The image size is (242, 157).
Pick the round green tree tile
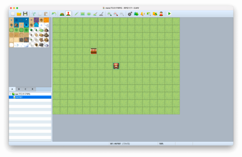(x=31, y=30)
